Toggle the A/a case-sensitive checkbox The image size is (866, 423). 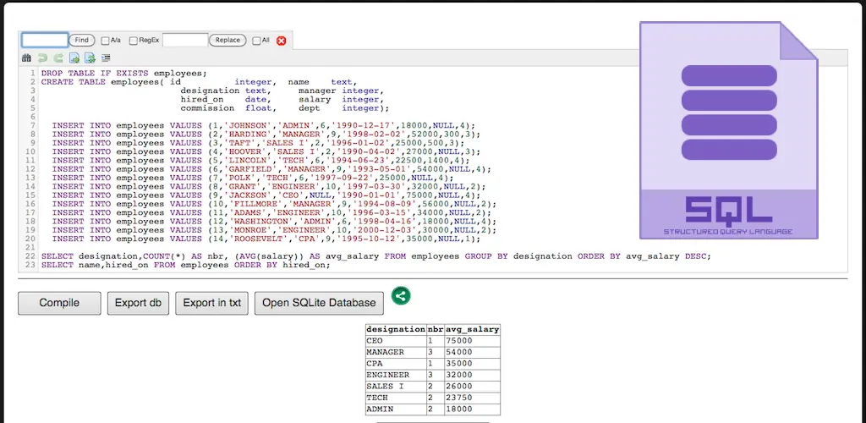click(x=105, y=41)
